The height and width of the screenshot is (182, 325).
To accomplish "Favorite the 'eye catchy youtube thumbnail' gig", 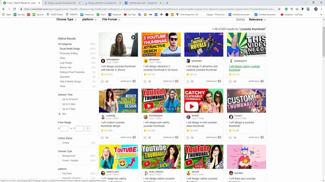I will coord(149,138).
